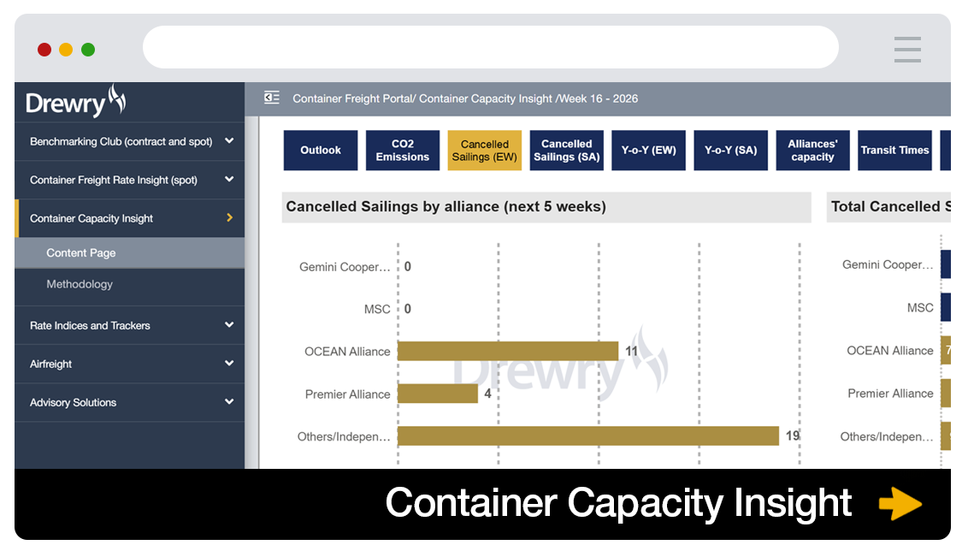
Task: Click the red window dot
Action: click(44, 50)
